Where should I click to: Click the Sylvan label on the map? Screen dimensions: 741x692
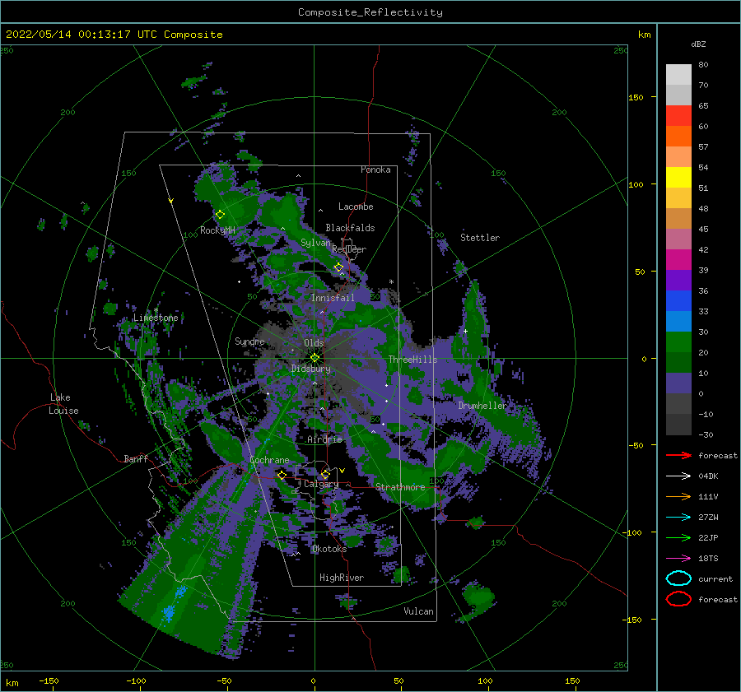coord(315,243)
